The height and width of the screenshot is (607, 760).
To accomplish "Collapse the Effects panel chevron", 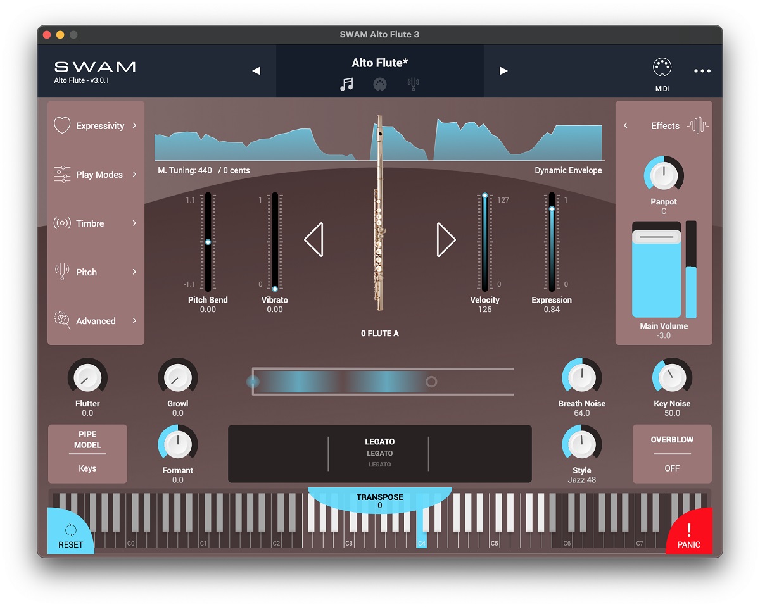I will tap(626, 125).
